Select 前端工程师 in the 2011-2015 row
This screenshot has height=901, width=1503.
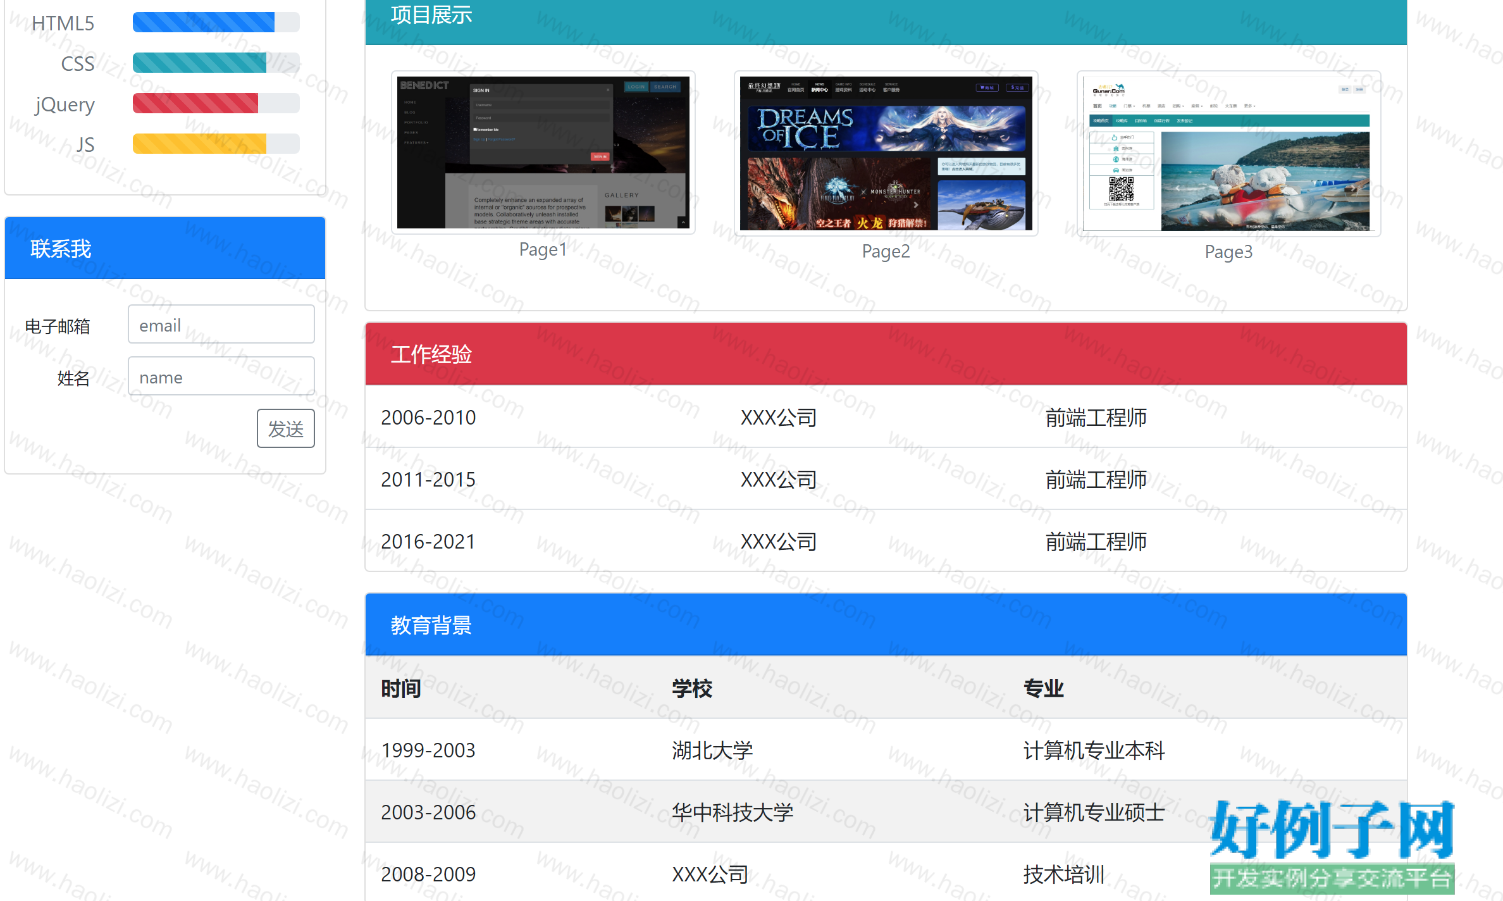click(x=1096, y=480)
